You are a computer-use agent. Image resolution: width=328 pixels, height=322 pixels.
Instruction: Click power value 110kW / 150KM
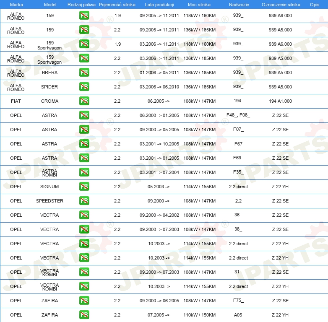(x=200, y=315)
